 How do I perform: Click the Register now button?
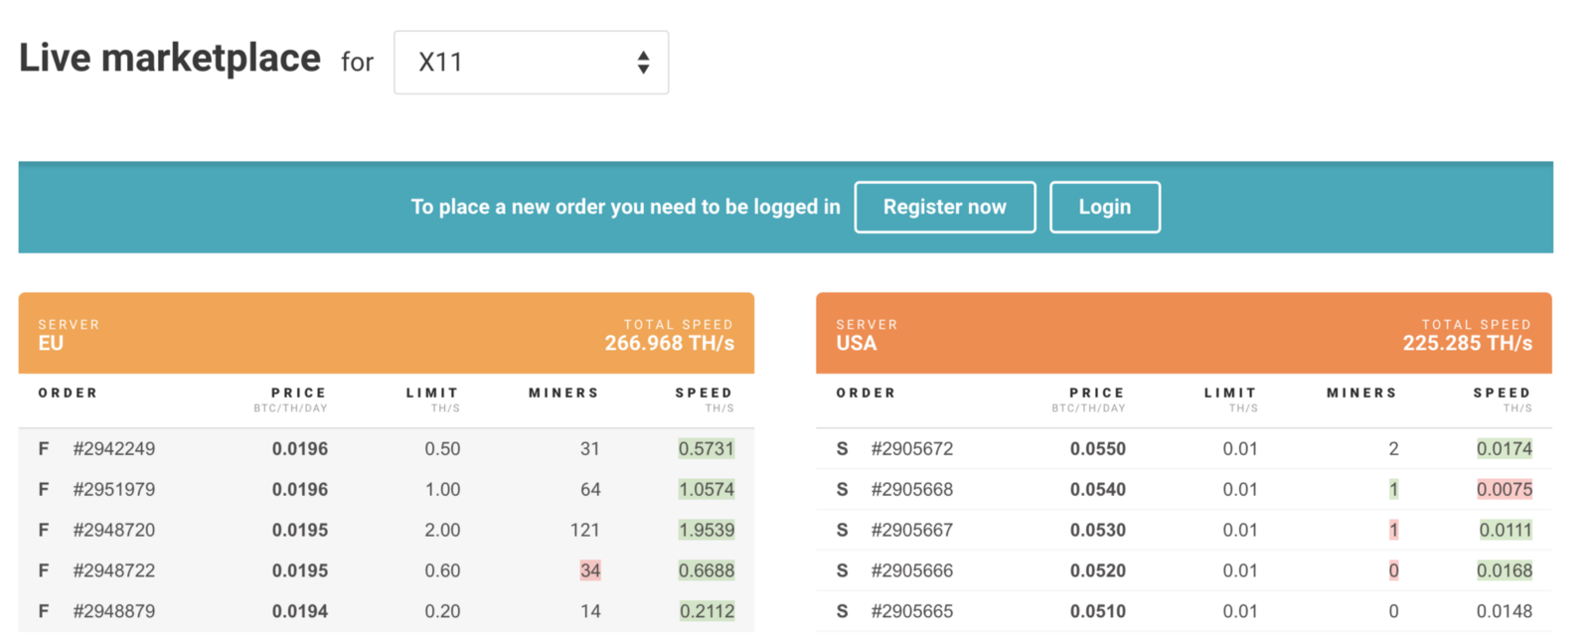pyautogui.click(x=944, y=207)
